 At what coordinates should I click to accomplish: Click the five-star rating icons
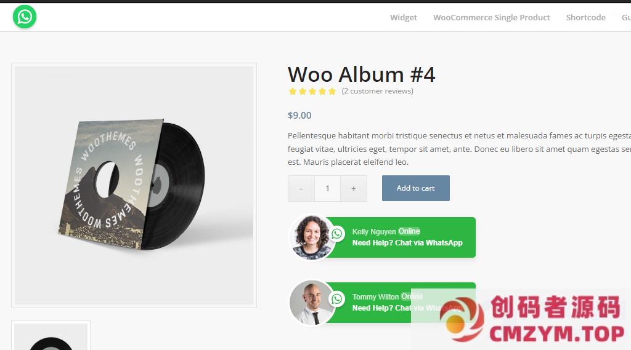pos(312,91)
